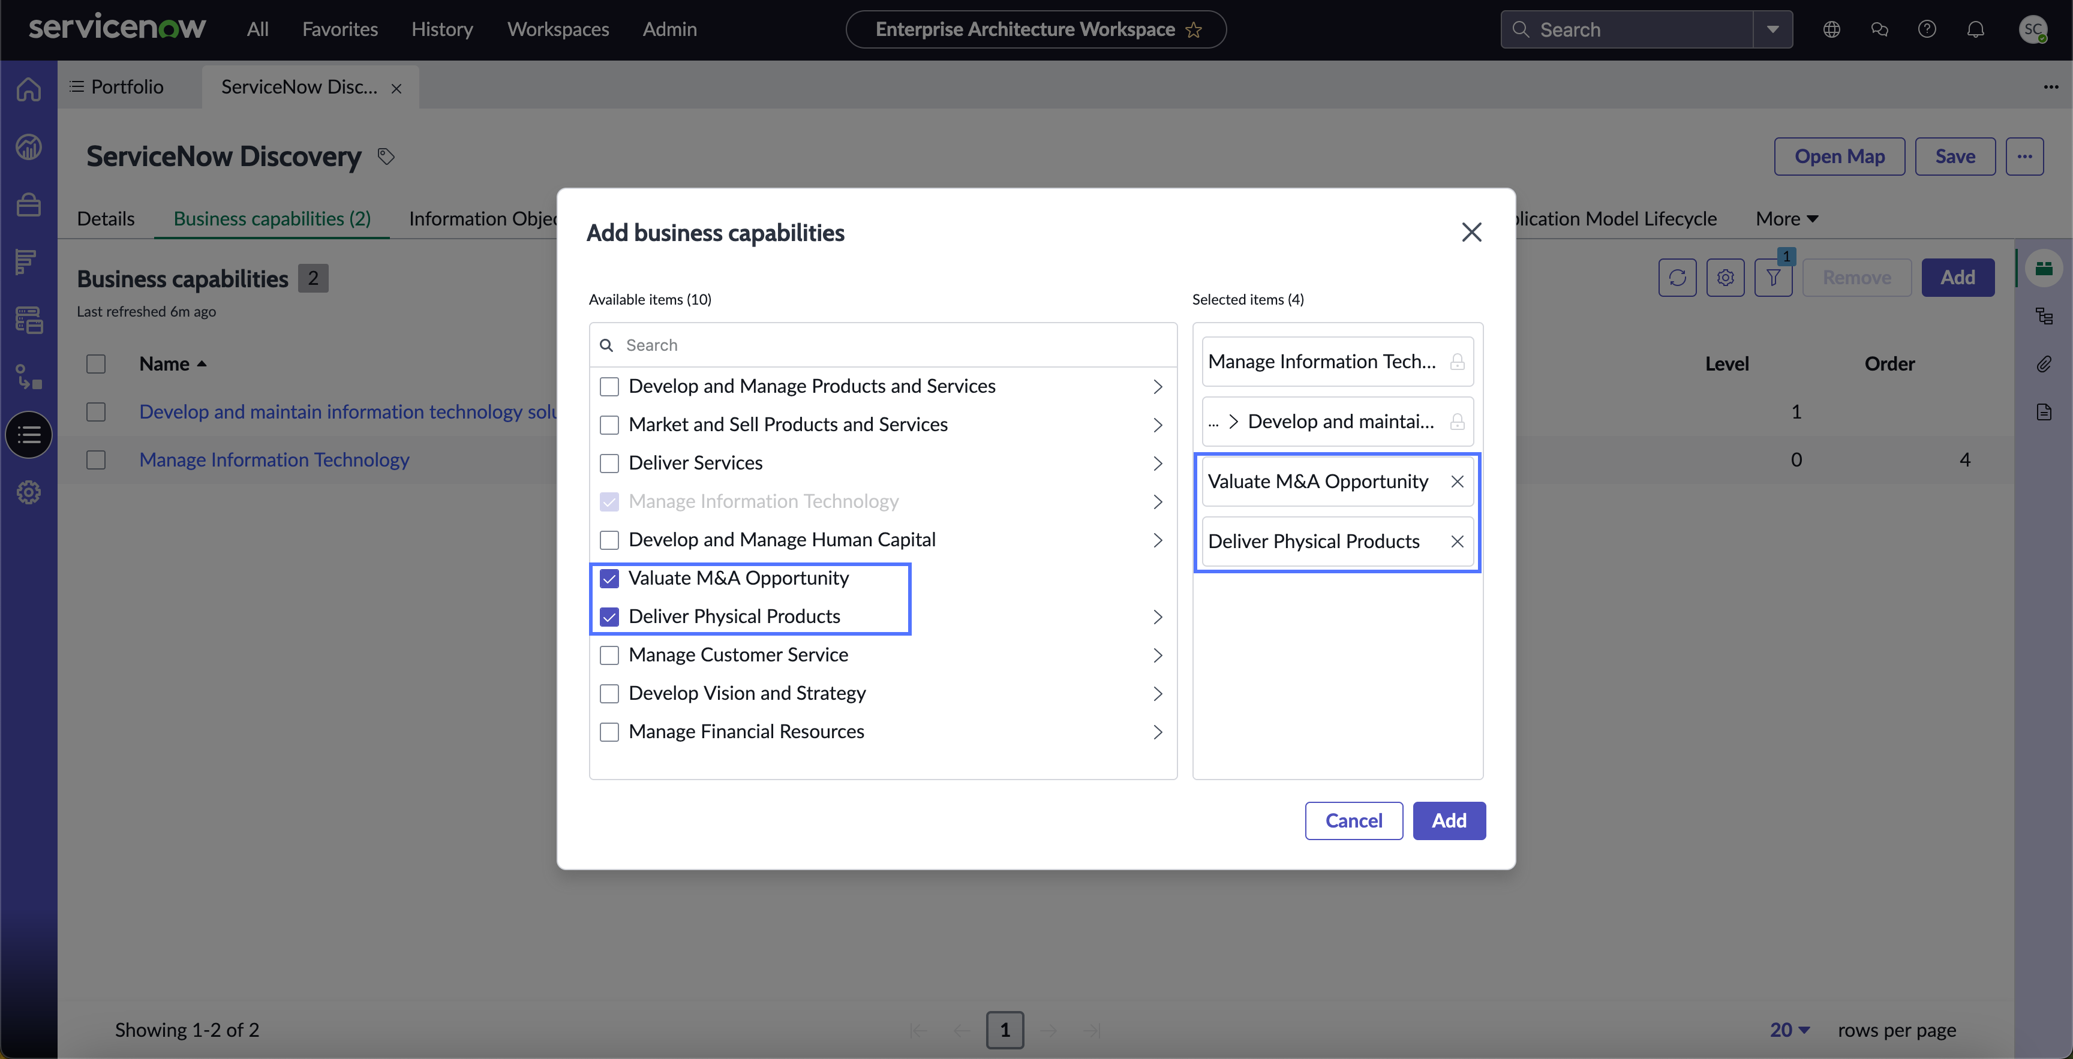The height and width of the screenshot is (1059, 2073).
Task: Uncheck Deliver Physical Products
Action: [x=609, y=617]
